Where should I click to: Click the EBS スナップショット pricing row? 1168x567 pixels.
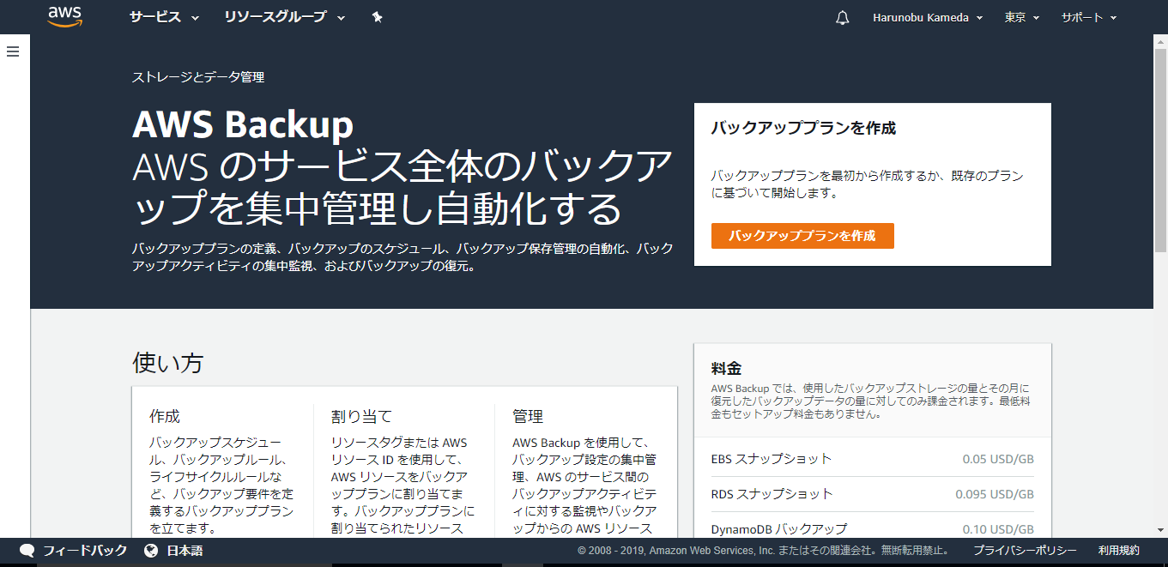click(873, 459)
